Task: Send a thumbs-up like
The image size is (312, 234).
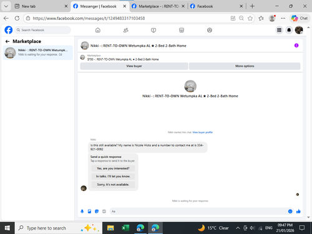Action: [298, 212]
